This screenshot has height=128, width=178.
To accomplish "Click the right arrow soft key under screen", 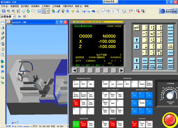I will pos(122,71).
